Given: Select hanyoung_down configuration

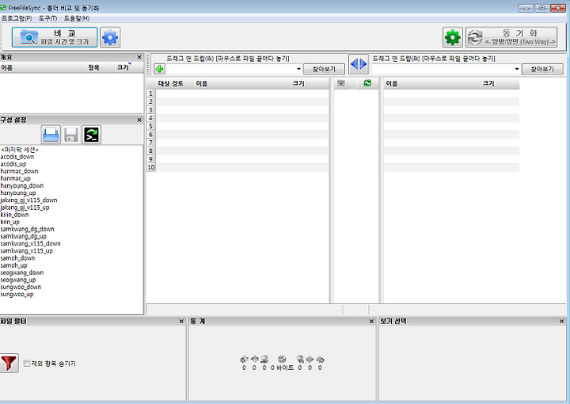Looking at the screenshot, I should click(22, 186).
